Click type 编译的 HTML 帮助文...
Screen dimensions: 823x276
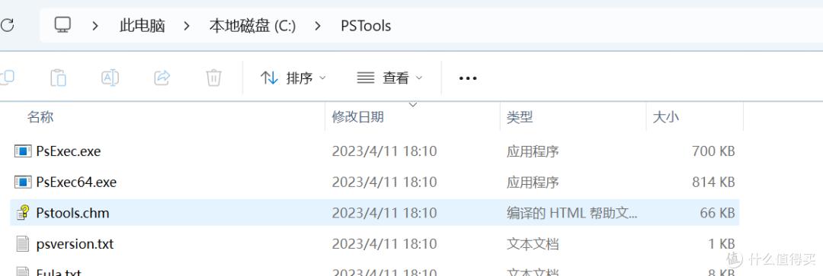[x=572, y=213]
